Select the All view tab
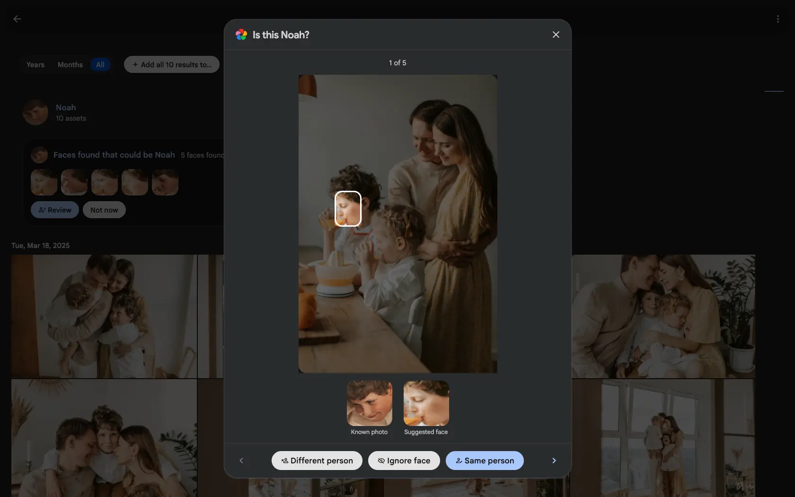Screen dimensions: 795x497 100,64
